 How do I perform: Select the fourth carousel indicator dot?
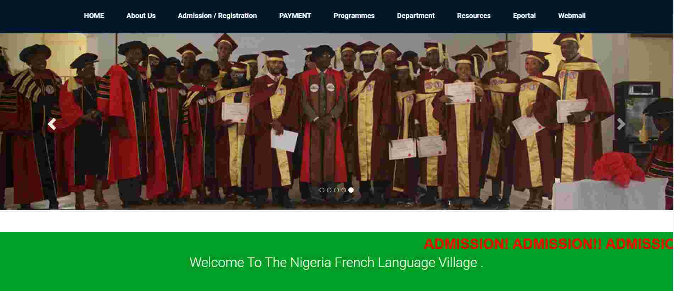tap(343, 190)
